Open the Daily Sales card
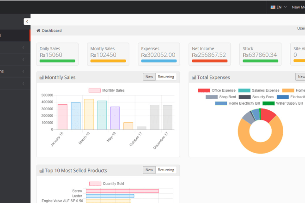Image resolution: width=305 pixels, height=203 pixels. tap(57, 54)
